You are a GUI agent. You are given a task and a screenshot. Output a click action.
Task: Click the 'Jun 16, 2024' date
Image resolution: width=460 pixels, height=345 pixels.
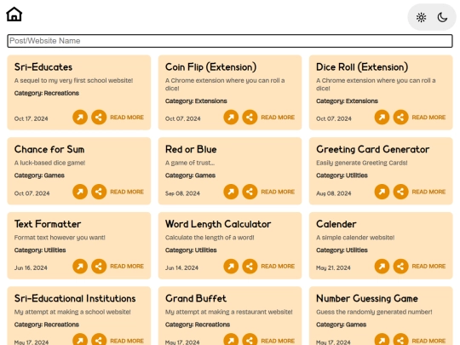31,267
